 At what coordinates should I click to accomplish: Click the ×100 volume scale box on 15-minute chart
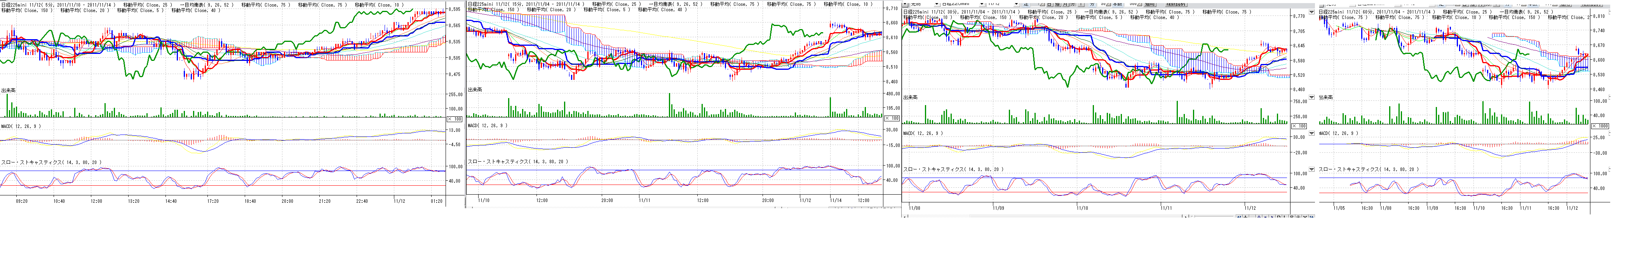(x=891, y=118)
